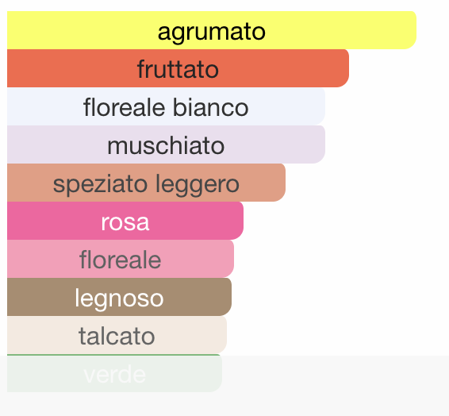
Task: Click the gray 'floreale' text on pink
Action: 121,260
